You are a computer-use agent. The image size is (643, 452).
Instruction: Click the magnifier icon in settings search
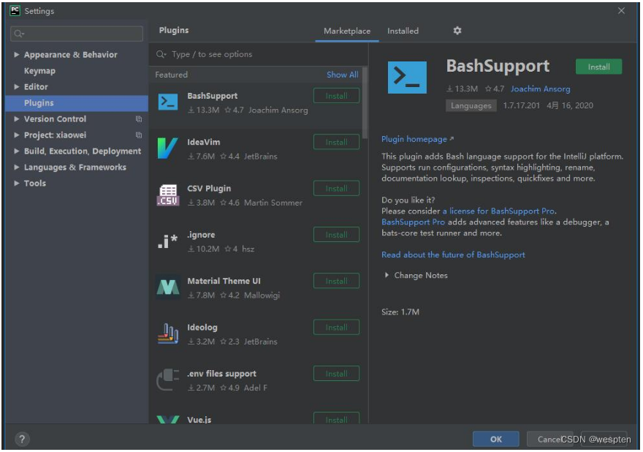[18, 34]
